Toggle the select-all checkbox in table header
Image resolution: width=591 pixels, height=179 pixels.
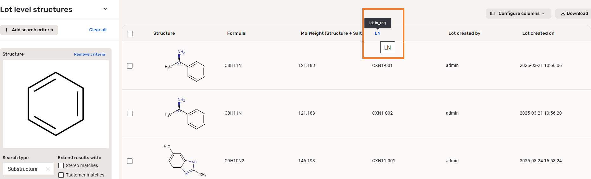130,33
